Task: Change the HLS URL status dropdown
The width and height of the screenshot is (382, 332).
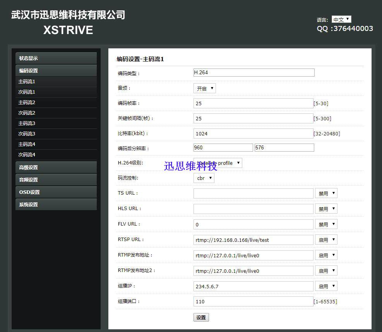Action: 326,209
